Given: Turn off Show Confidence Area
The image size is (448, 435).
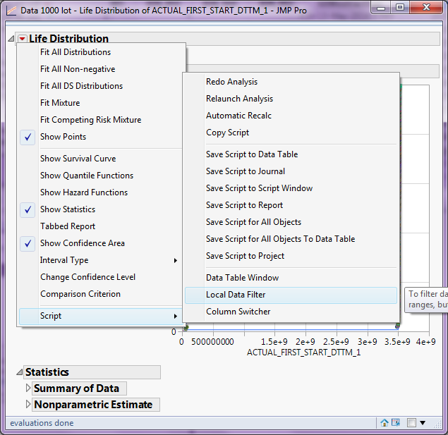Looking at the screenshot, I should (x=82, y=243).
